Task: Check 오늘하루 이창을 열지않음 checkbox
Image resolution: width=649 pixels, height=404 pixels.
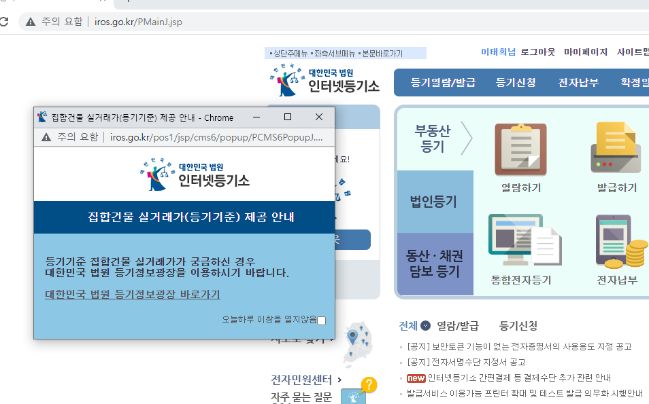Action: pos(322,320)
